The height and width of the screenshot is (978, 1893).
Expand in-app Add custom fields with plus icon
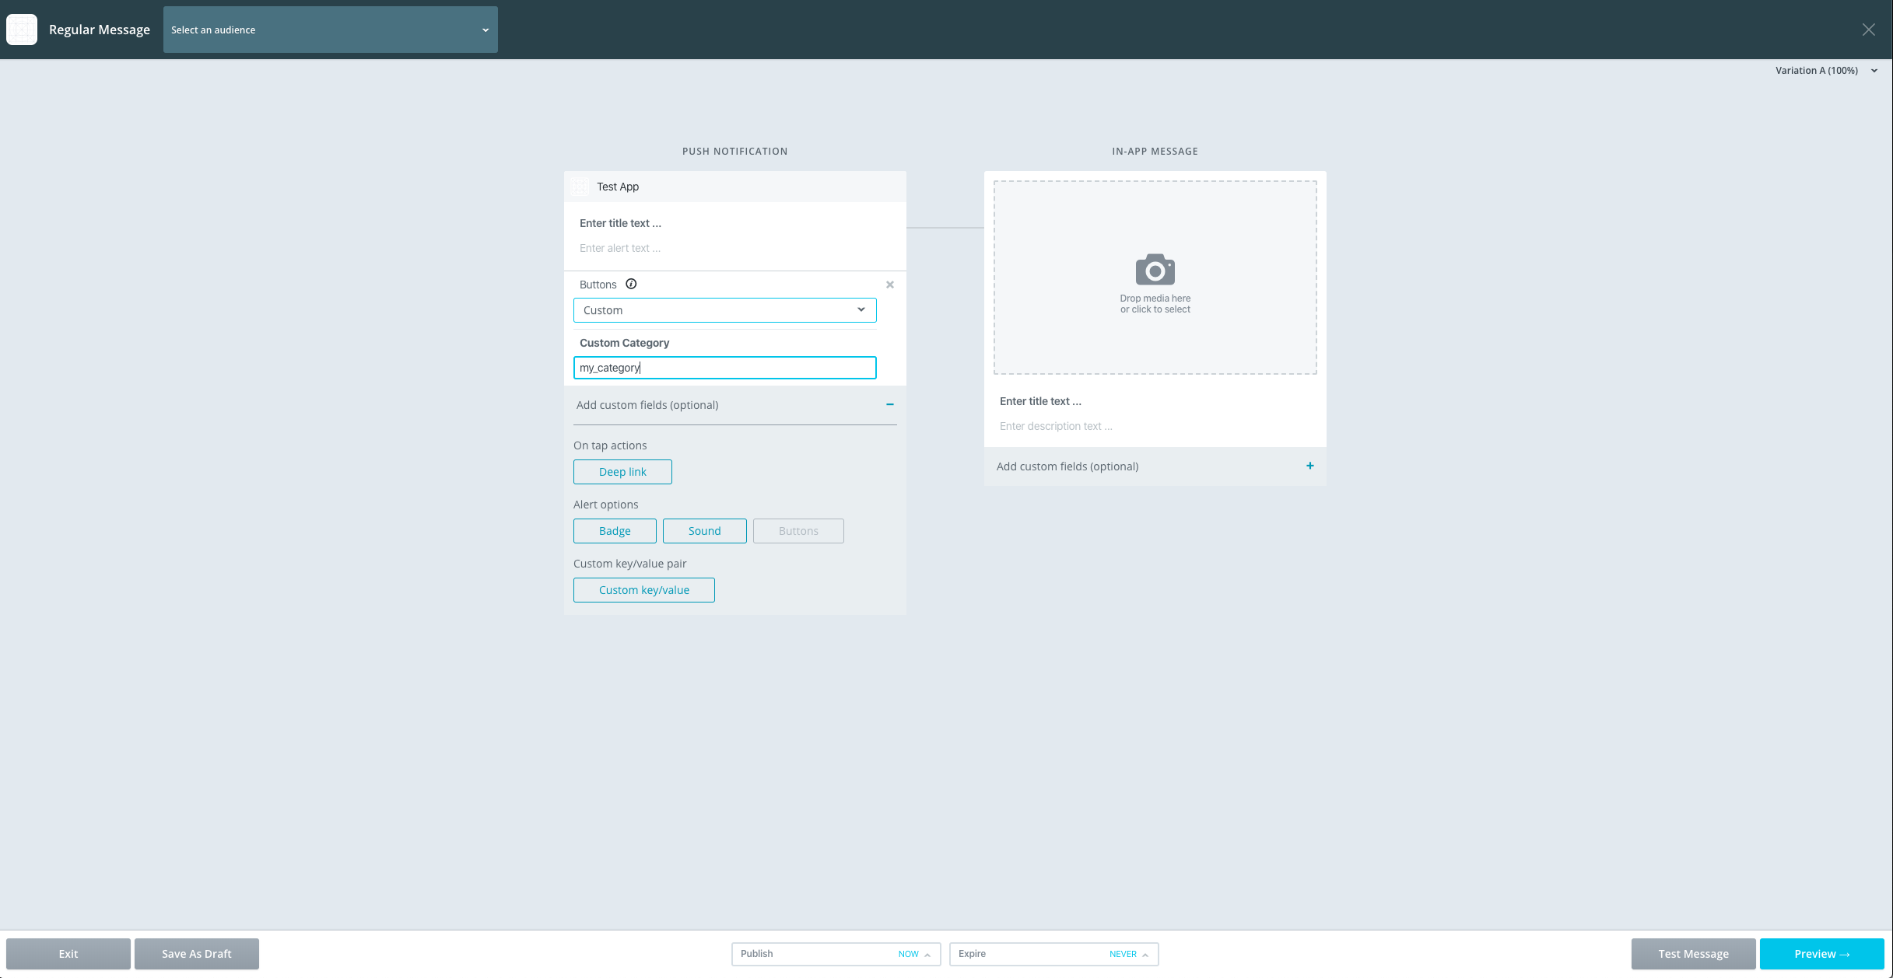tap(1309, 466)
